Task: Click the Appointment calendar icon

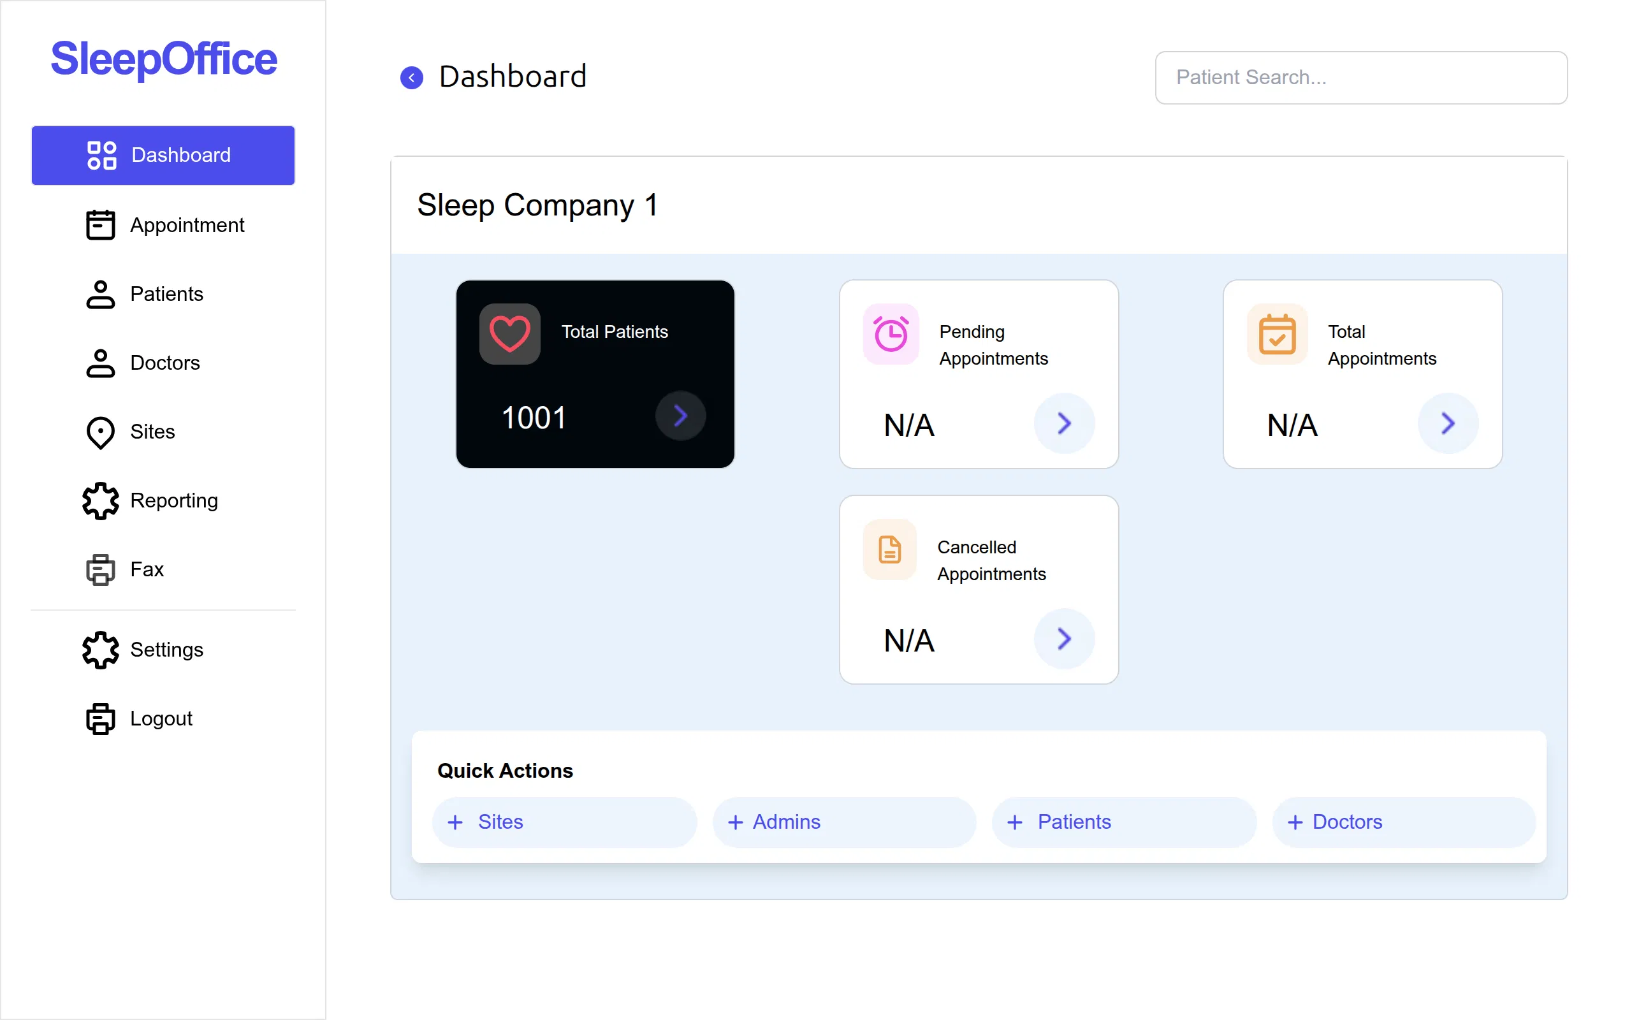Action: click(101, 224)
